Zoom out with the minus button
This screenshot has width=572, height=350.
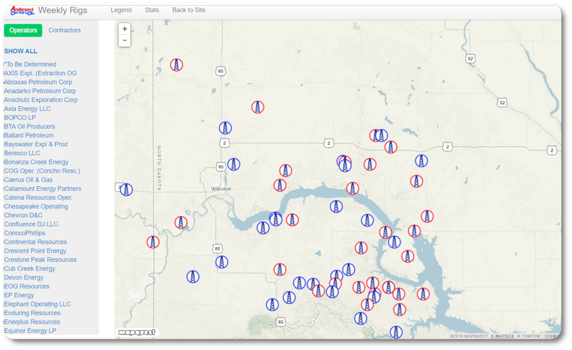click(125, 40)
